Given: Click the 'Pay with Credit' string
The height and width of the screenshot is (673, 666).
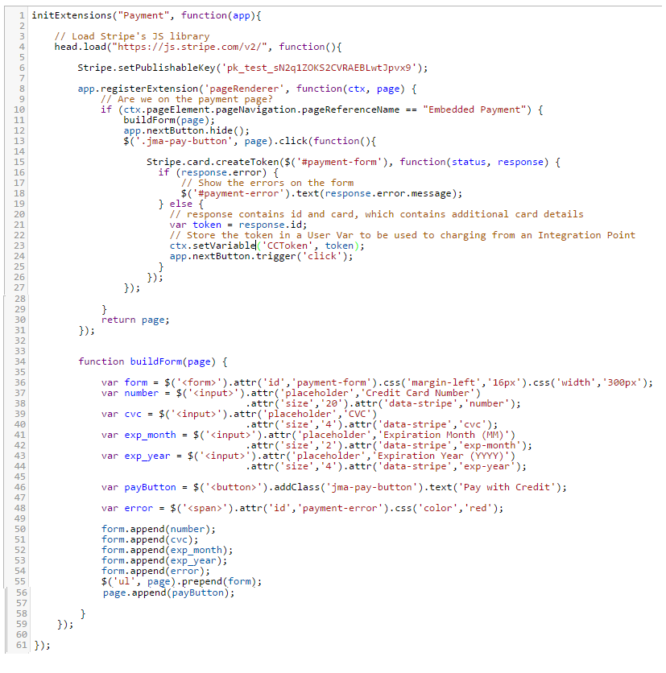Looking at the screenshot, I should 507,488.
